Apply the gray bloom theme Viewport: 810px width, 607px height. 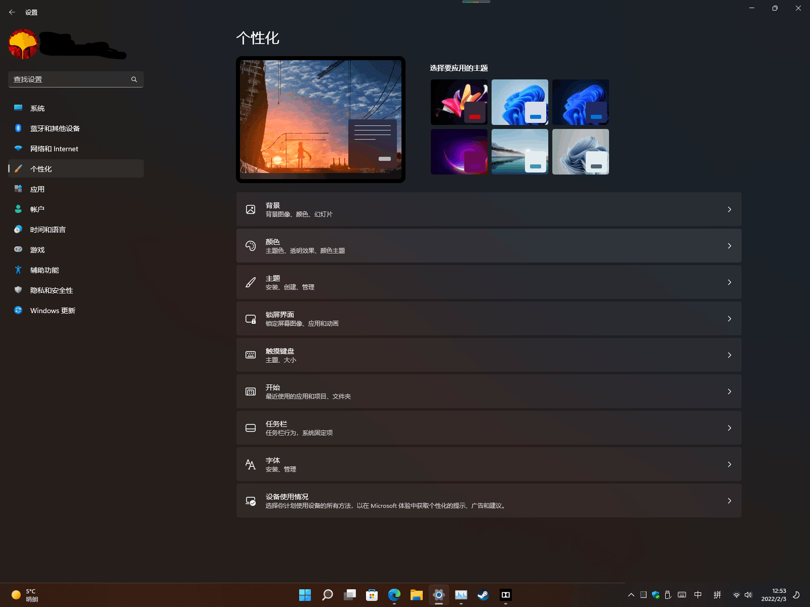[581, 152]
